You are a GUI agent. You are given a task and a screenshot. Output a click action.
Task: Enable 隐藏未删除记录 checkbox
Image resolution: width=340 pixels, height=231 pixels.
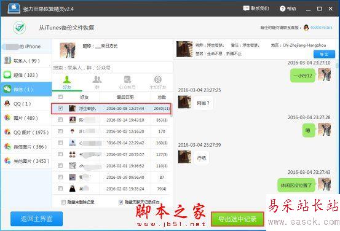tap(63, 202)
